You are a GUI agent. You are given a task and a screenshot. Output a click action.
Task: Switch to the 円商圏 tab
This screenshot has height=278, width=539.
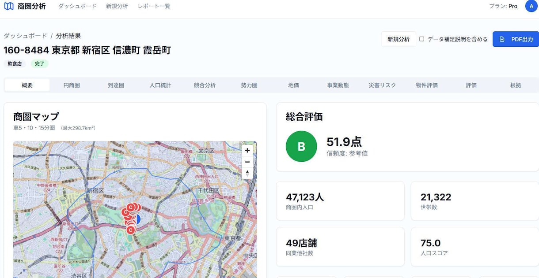point(72,85)
